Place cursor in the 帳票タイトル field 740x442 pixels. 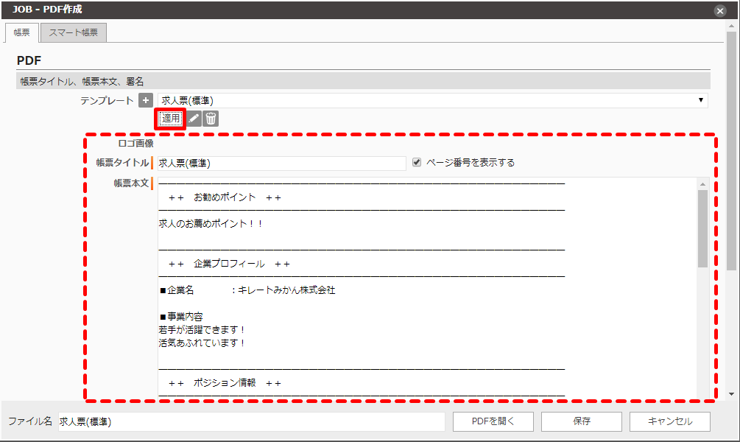tap(280, 162)
